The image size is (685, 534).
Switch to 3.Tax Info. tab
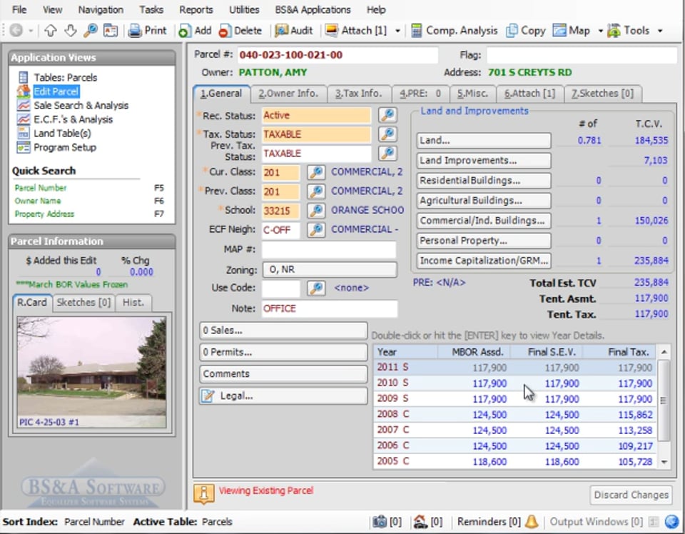(x=359, y=94)
